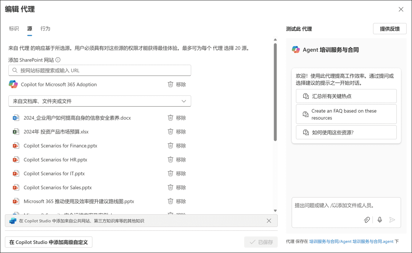The image size is (412, 253).
Task: Click the microphone icon in chat box
Action: 380,220
